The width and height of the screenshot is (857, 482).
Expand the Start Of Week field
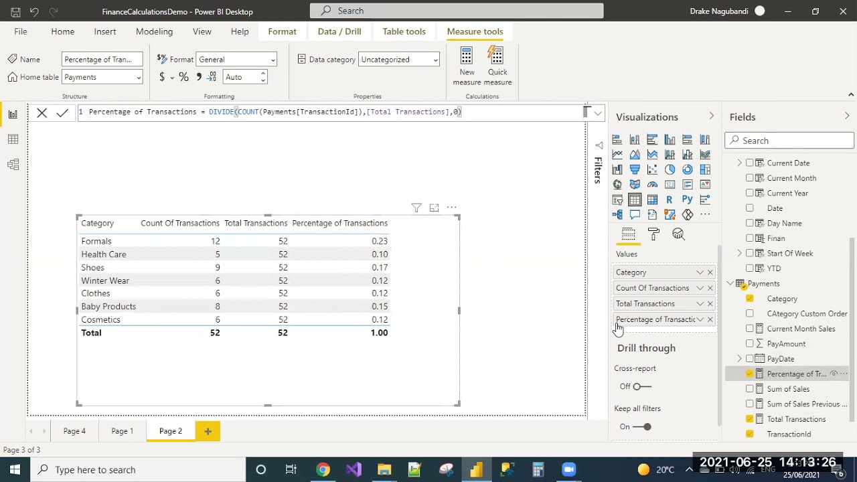pos(739,253)
